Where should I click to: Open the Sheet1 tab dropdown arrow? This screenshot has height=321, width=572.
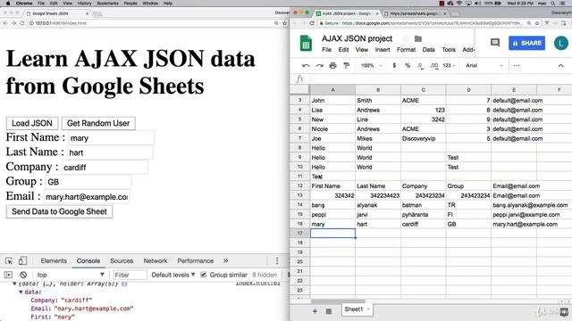tap(368, 309)
